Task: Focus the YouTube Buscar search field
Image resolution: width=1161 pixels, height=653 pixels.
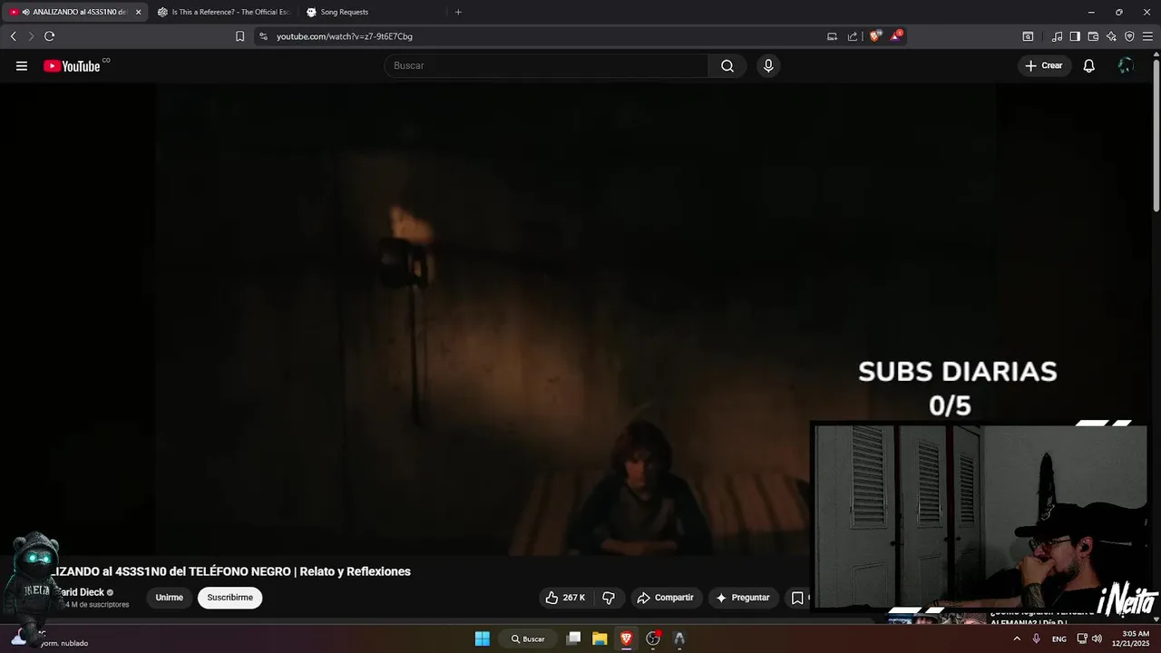Action: tap(546, 65)
